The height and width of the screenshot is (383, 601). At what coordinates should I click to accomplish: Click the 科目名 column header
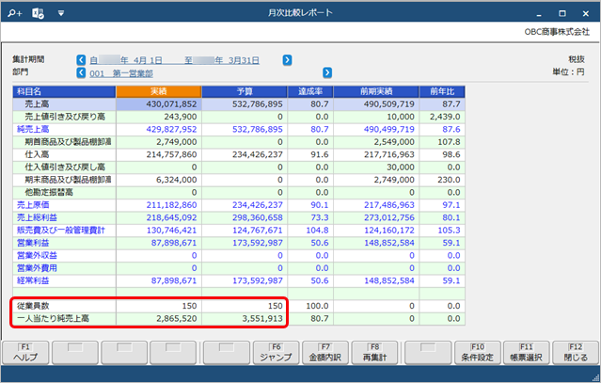tap(64, 91)
